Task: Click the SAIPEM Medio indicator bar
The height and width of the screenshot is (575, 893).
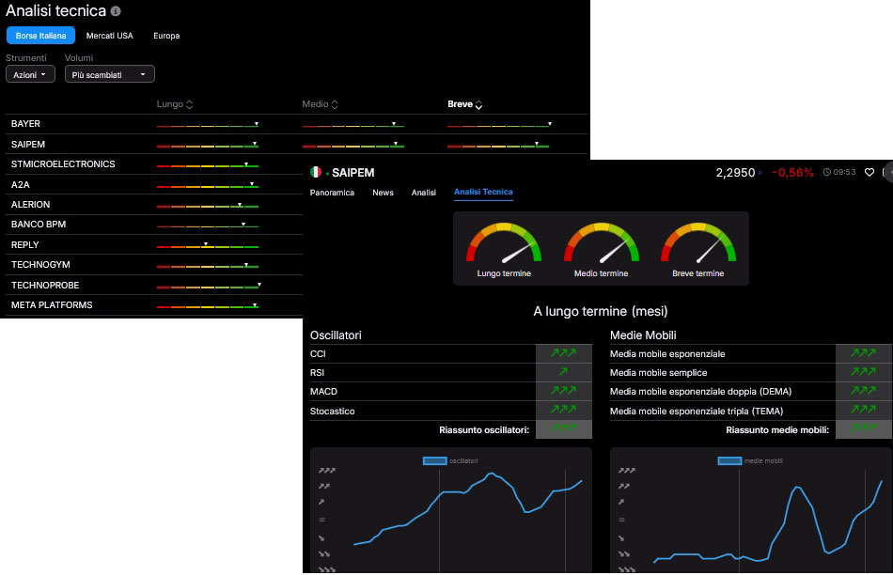Action: click(353, 146)
